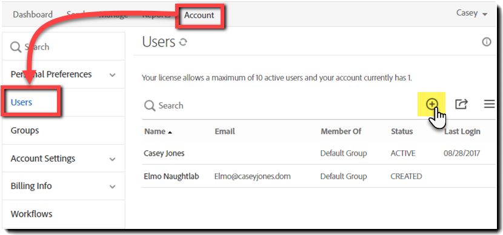Switch to the Account tab
The height and width of the screenshot is (235, 503).
point(199,15)
